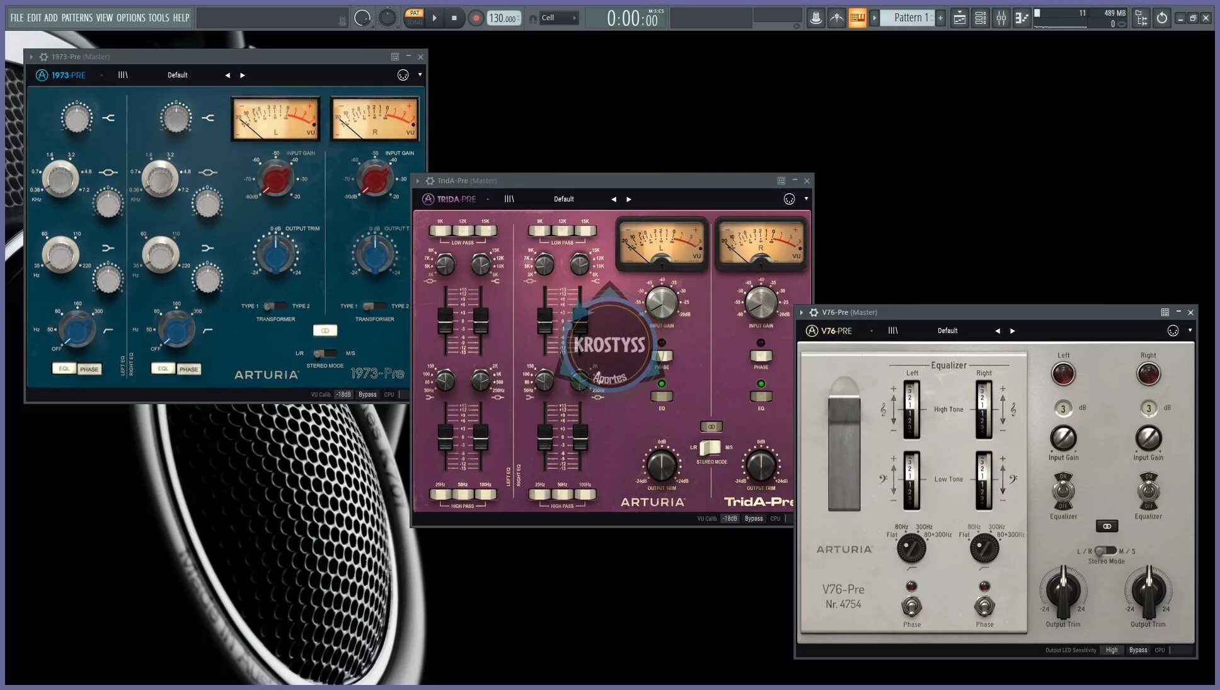The height and width of the screenshot is (690, 1220).
Task: Toggle the left EQL button in 1973-Pre
Action: (64, 368)
